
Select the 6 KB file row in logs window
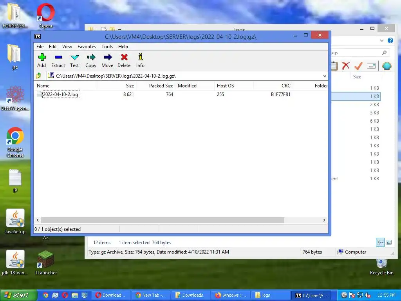coord(356,121)
